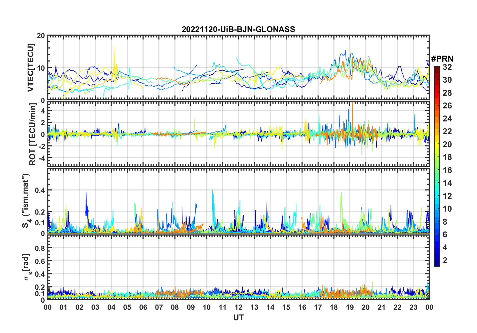Click ROT axis tick label -4
477x333 pixels.
(42, 158)
